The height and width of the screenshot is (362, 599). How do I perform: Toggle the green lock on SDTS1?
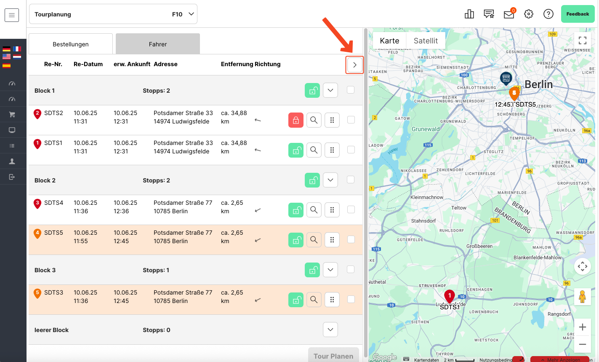pyautogui.click(x=296, y=150)
